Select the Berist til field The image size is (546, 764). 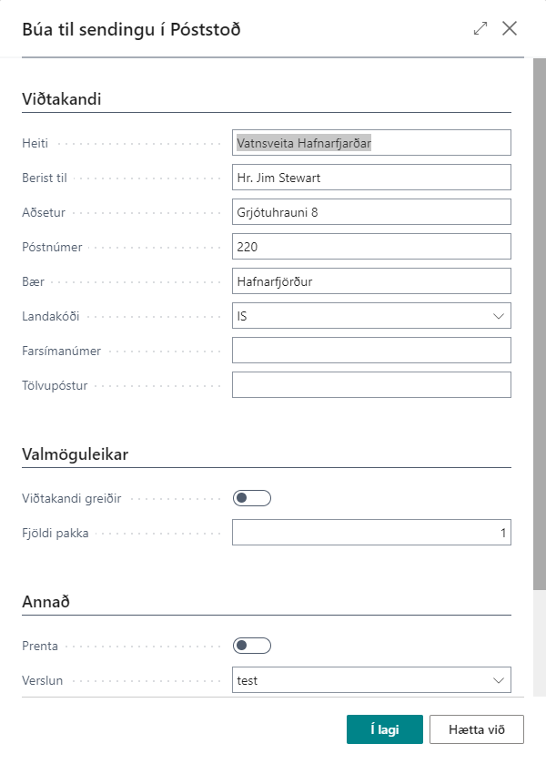371,178
